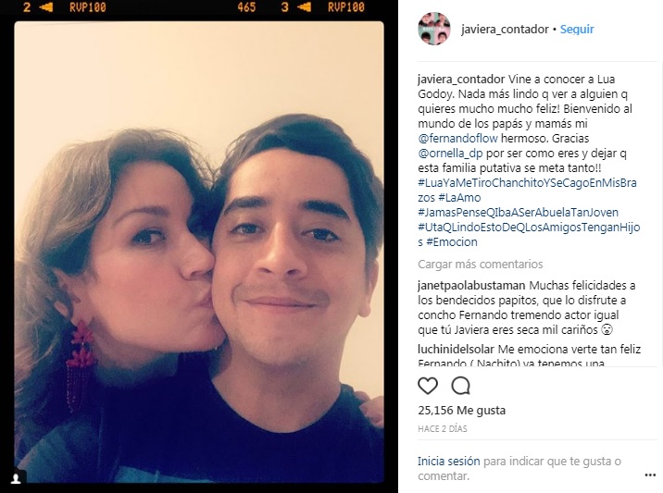This screenshot has height=493, width=663.
Task: Click the Inicia sesión login link
Action: point(448,461)
